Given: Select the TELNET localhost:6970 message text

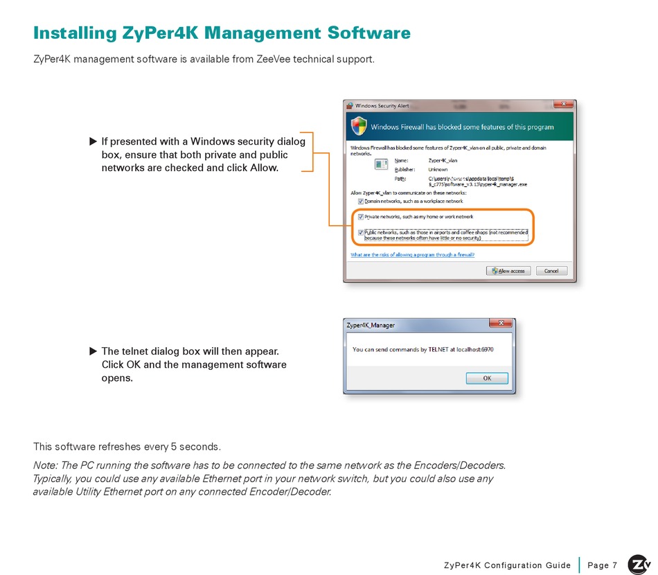Looking at the screenshot, I should pyautogui.click(x=423, y=350).
